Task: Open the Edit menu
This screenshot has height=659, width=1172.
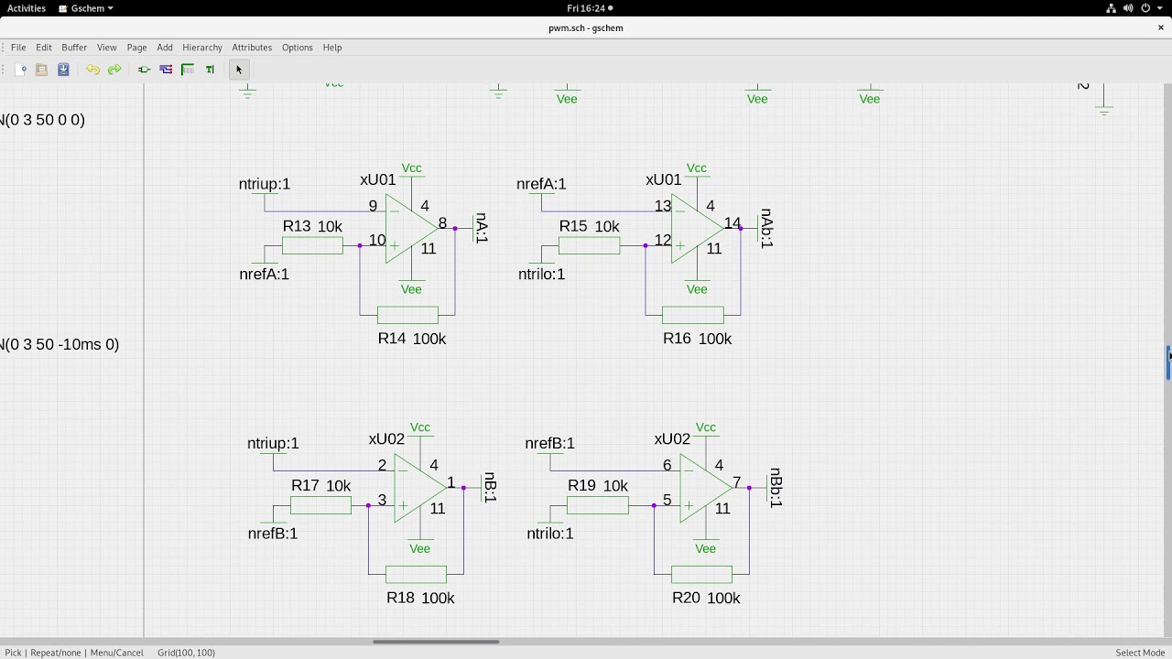Action: (x=44, y=48)
